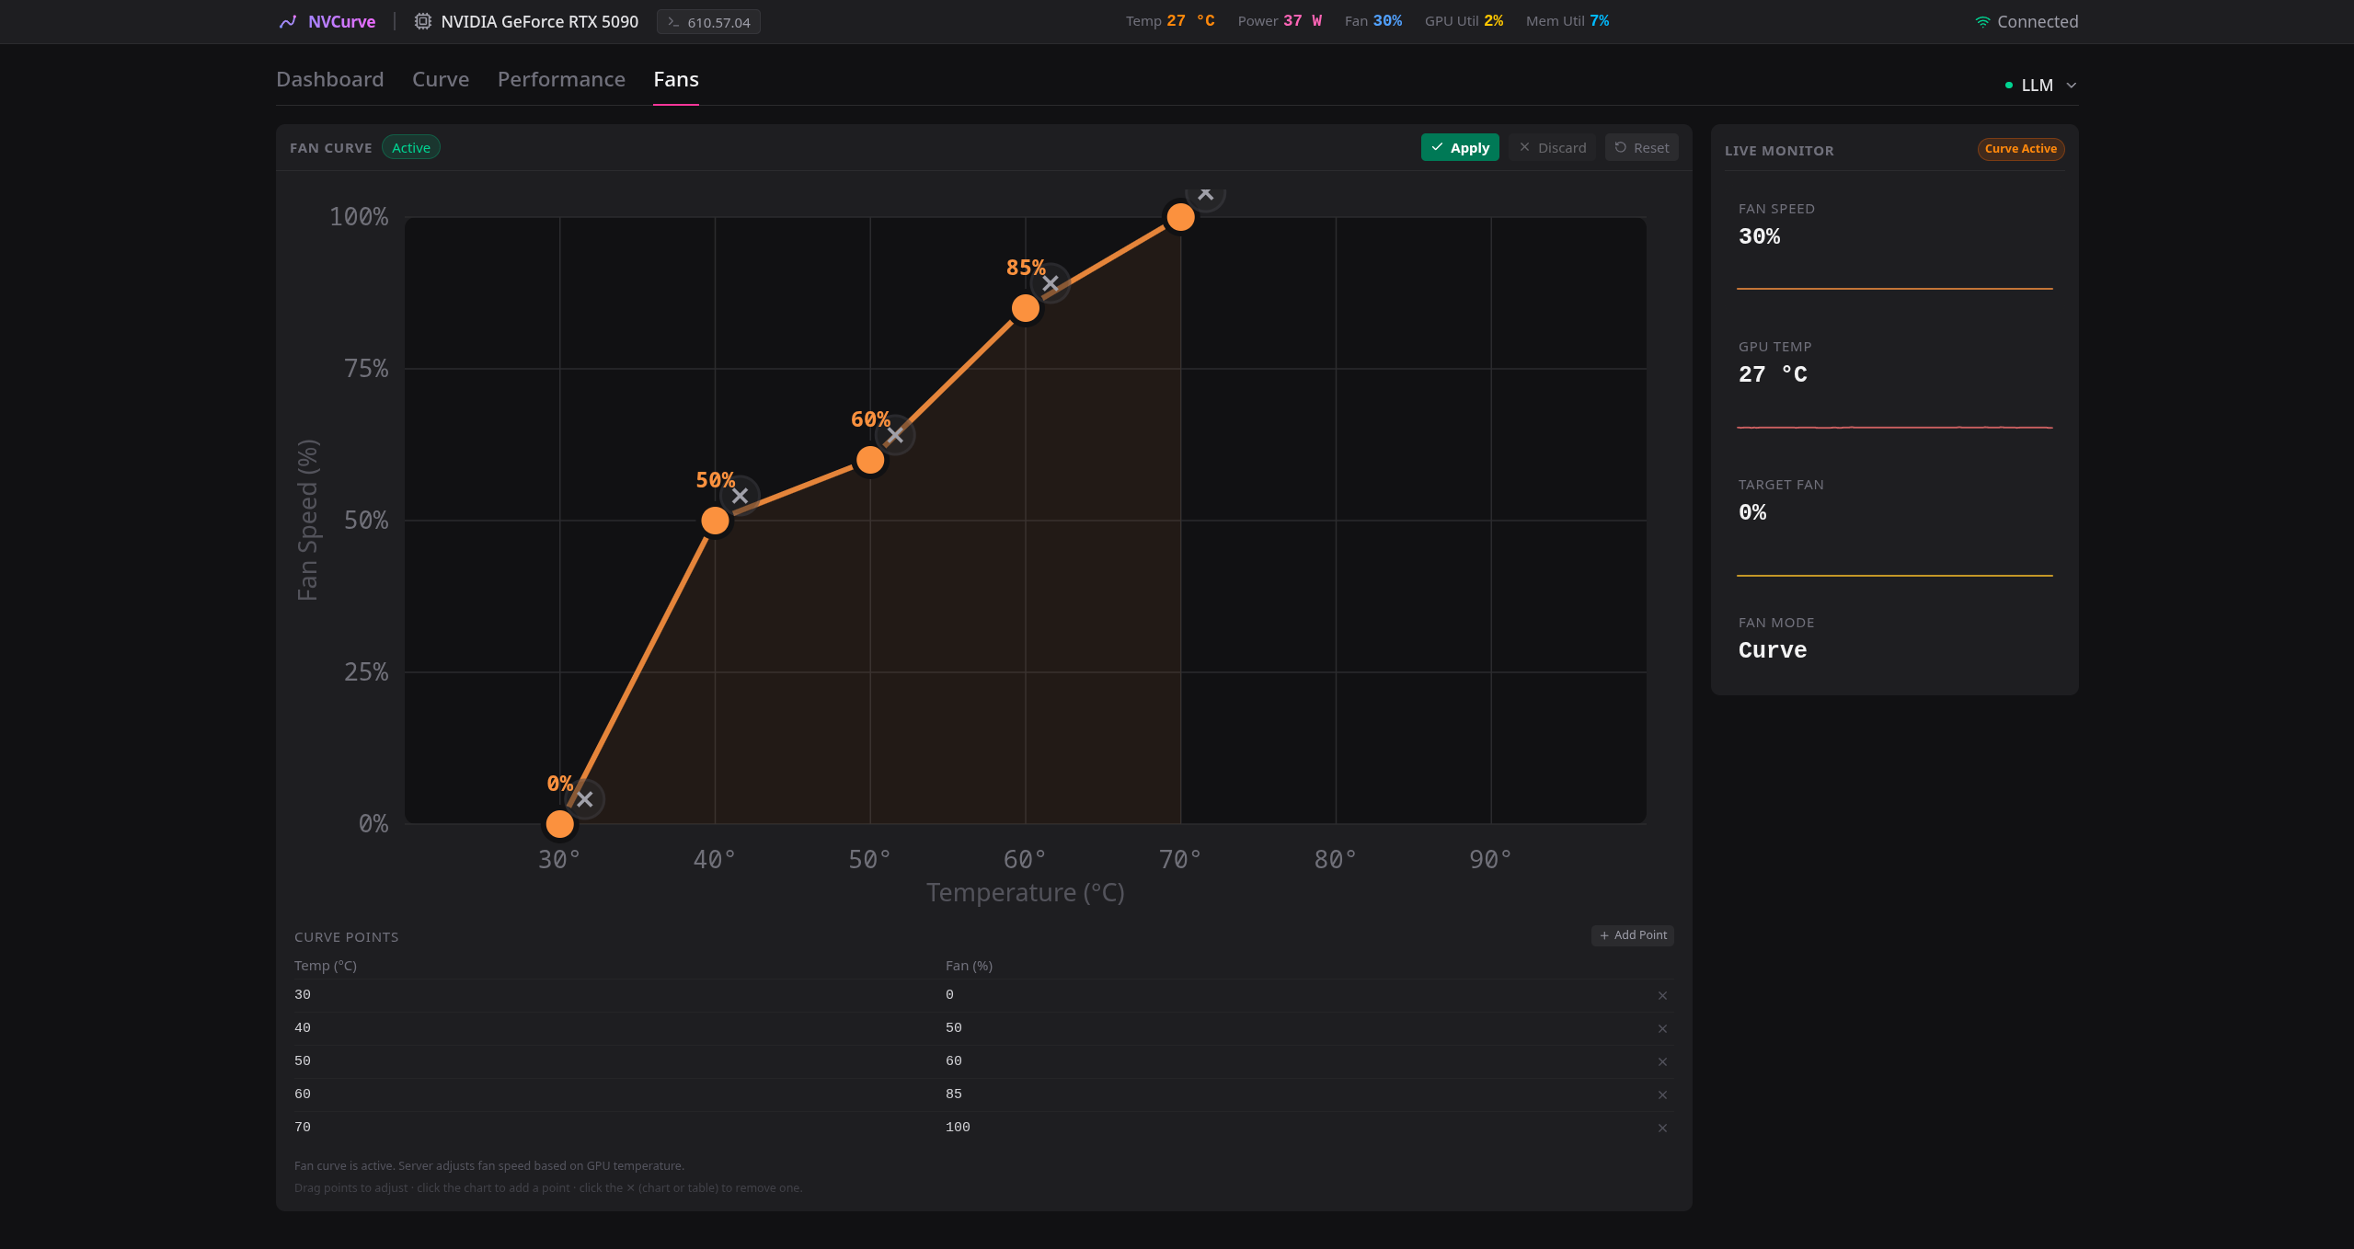Select the 60% curve point handle
This screenshot has height=1249, width=2354.
pos(870,460)
